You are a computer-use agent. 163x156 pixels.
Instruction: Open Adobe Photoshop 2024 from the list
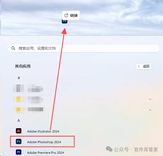(42, 142)
